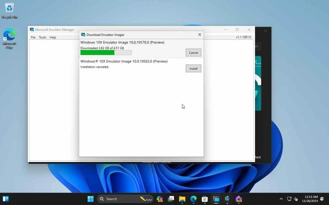Open Task View from the taskbar

pyautogui.click(x=171, y=199)
